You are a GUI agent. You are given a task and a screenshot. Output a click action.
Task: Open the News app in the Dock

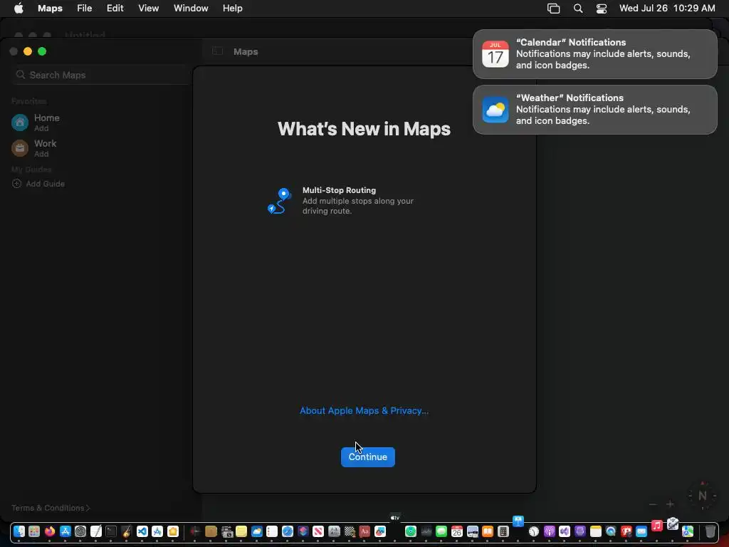coord(318,531)
